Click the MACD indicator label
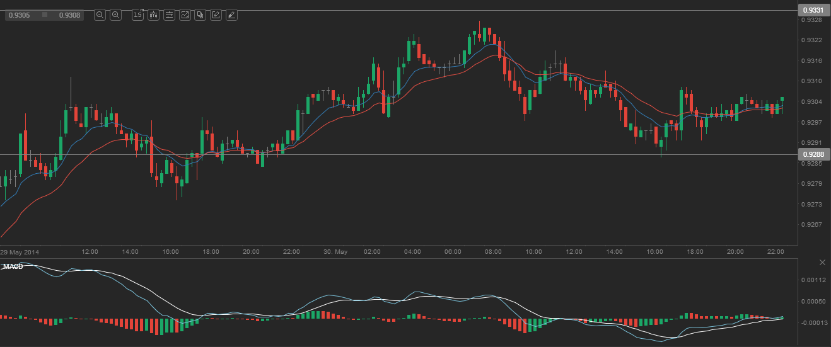 pyautogui.click(x=12, y=267)
